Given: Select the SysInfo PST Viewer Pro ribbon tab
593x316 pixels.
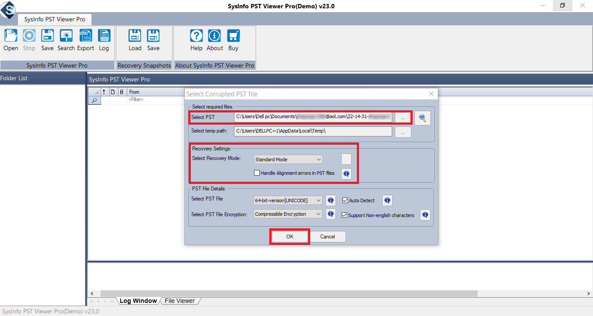Looking at the screenshot, I should point(54,19).
